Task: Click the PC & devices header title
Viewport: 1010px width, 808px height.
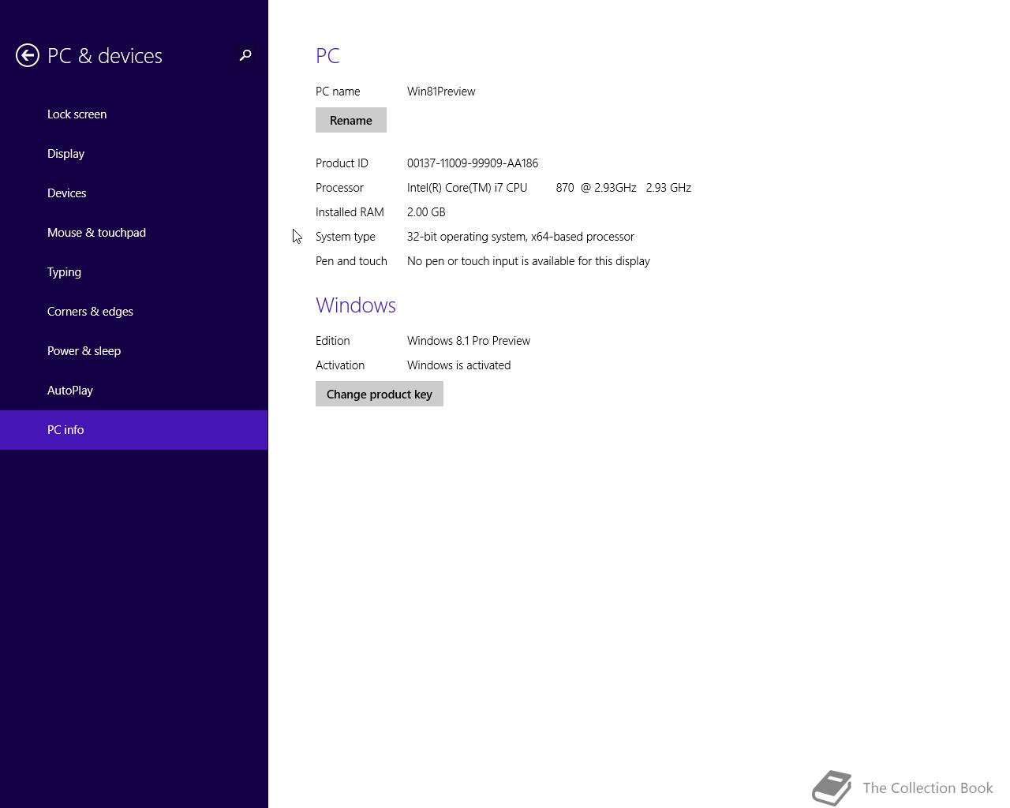Action: 105,56
